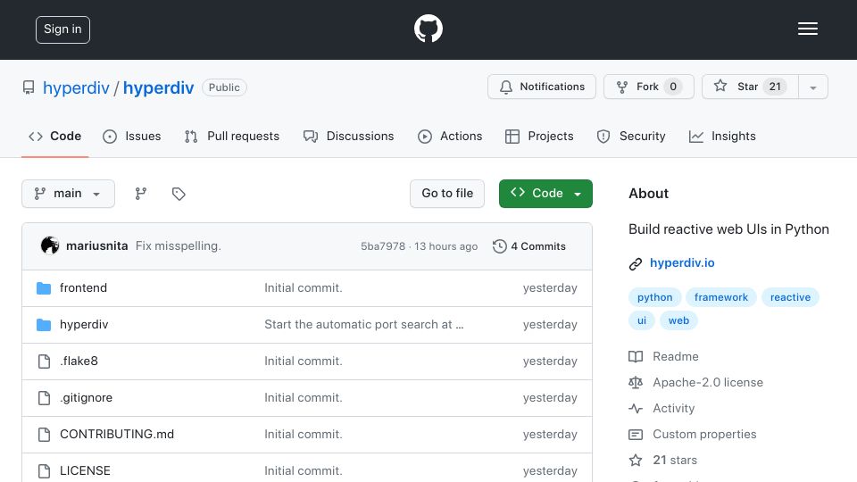Open the Custom properties link
857x482 pixels.
coord(704,435)
